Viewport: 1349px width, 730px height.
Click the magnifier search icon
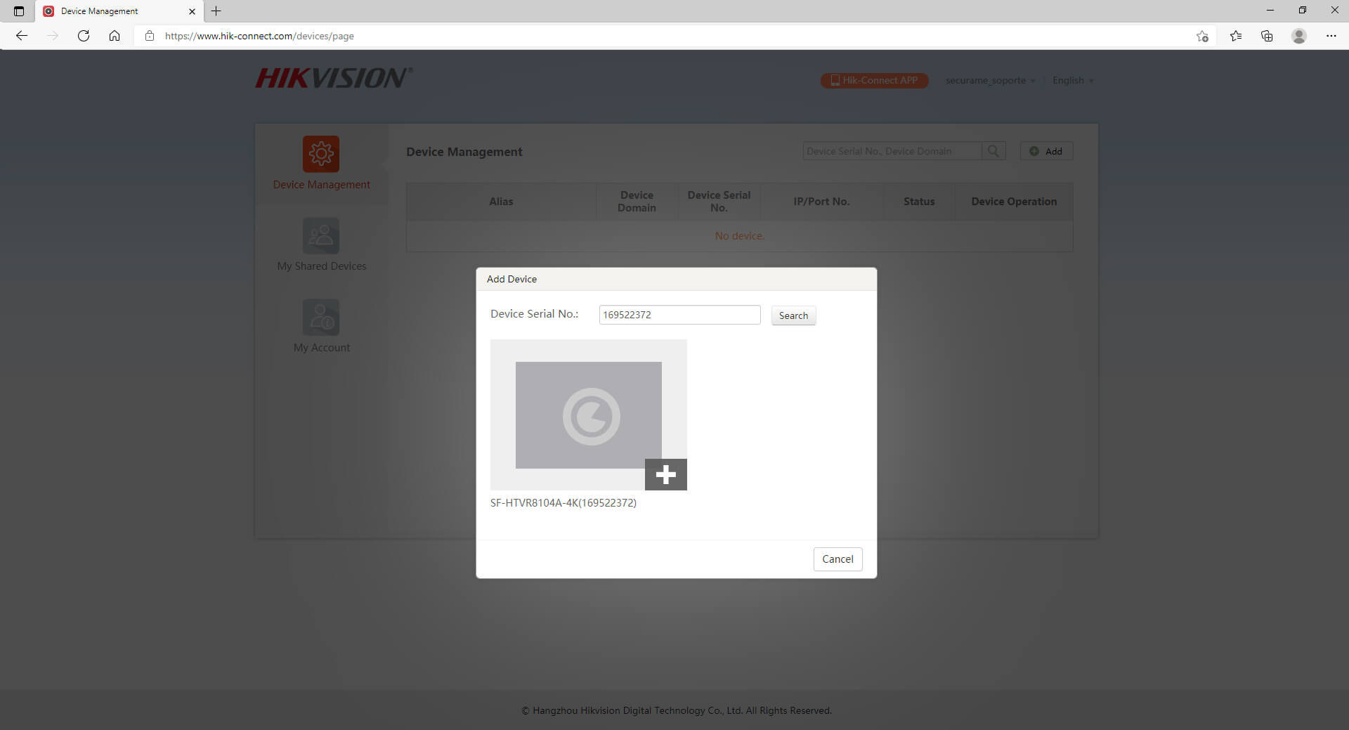click(x=993, y=151)
